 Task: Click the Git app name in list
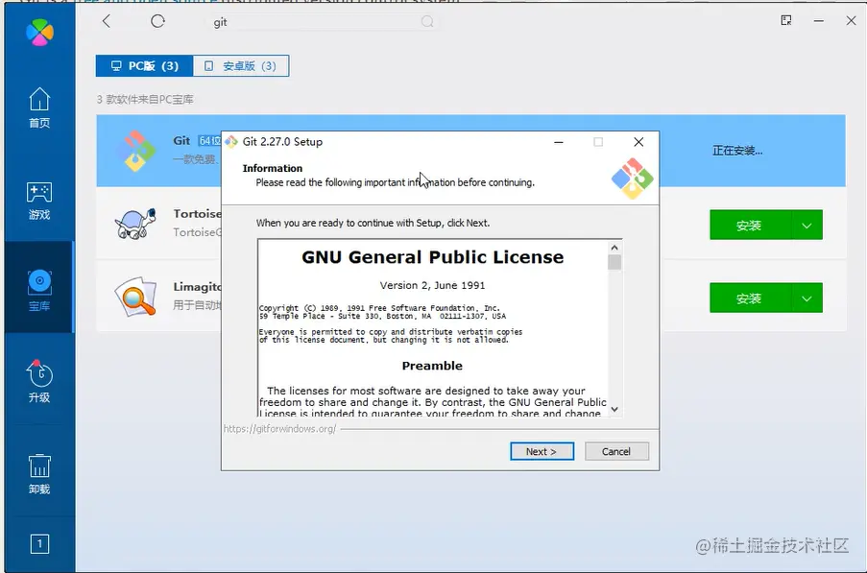click(x=181, y=141)
